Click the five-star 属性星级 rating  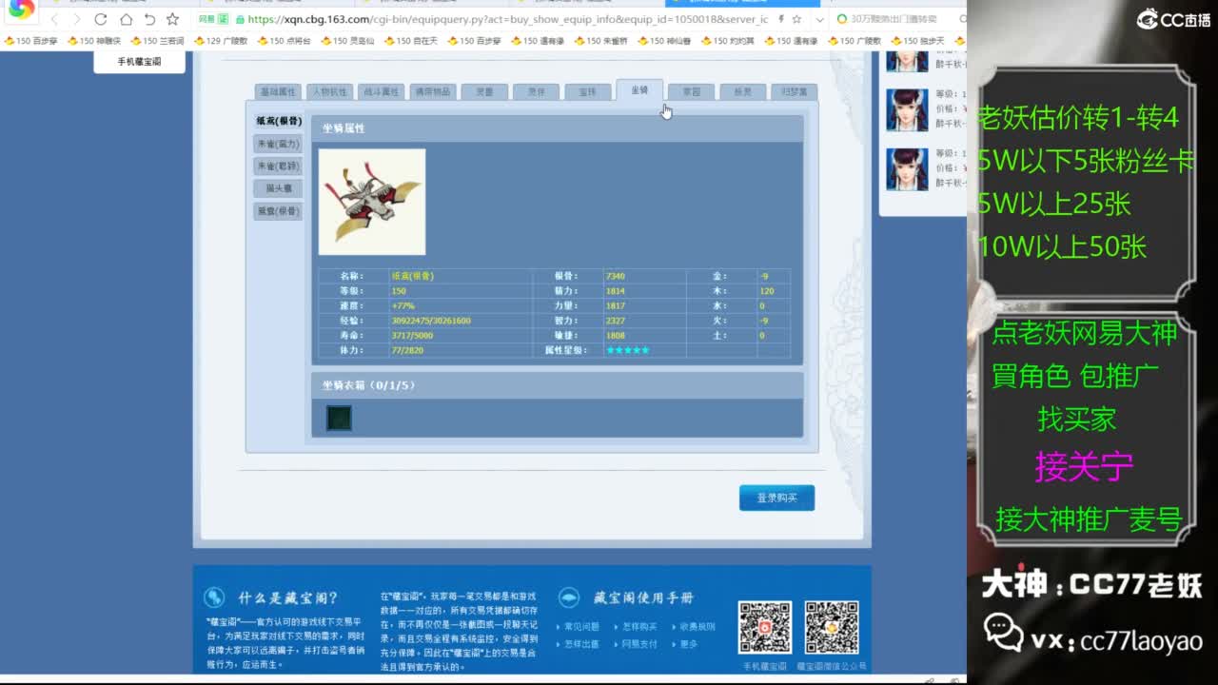coord(628,350)
